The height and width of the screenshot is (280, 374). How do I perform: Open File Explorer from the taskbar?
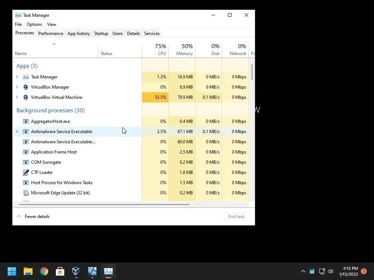coord(28,271)
